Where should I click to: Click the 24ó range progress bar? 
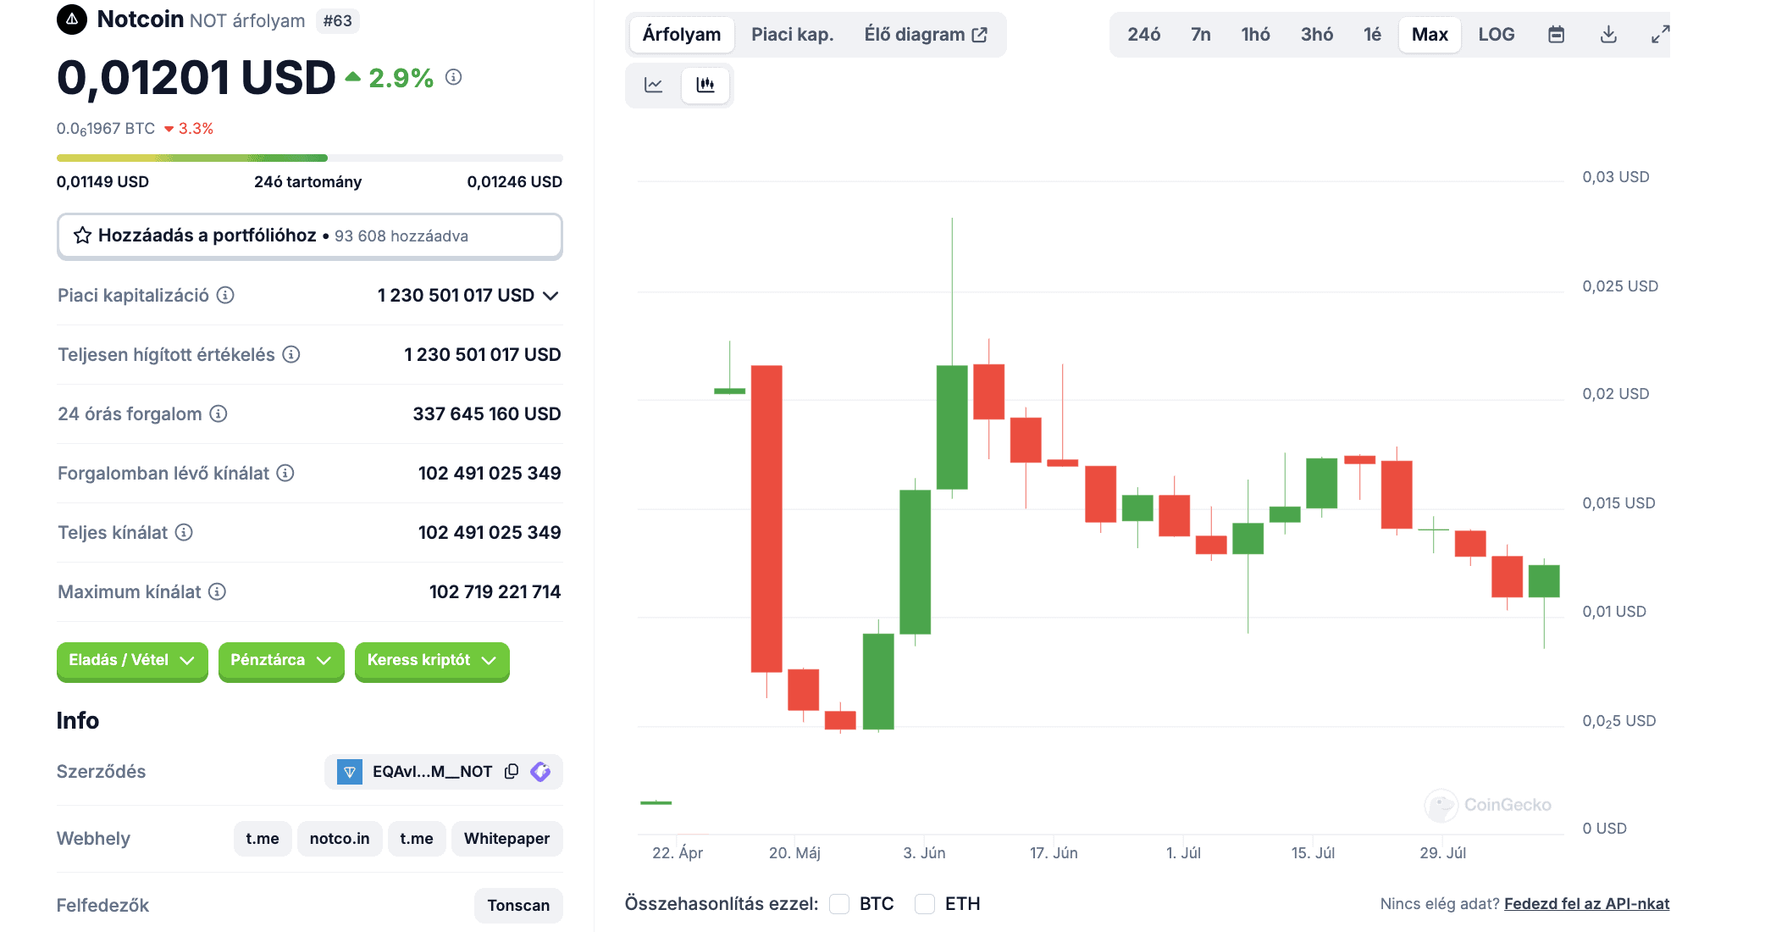[x=309, y=158]
